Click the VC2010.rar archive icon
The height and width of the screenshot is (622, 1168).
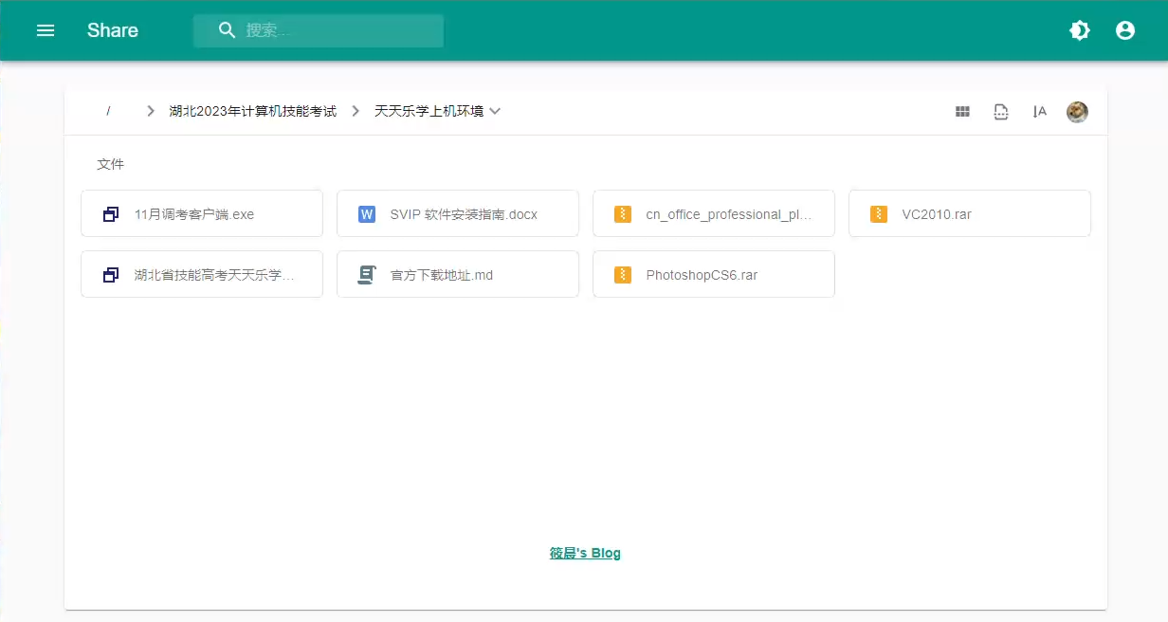[879, 214]
